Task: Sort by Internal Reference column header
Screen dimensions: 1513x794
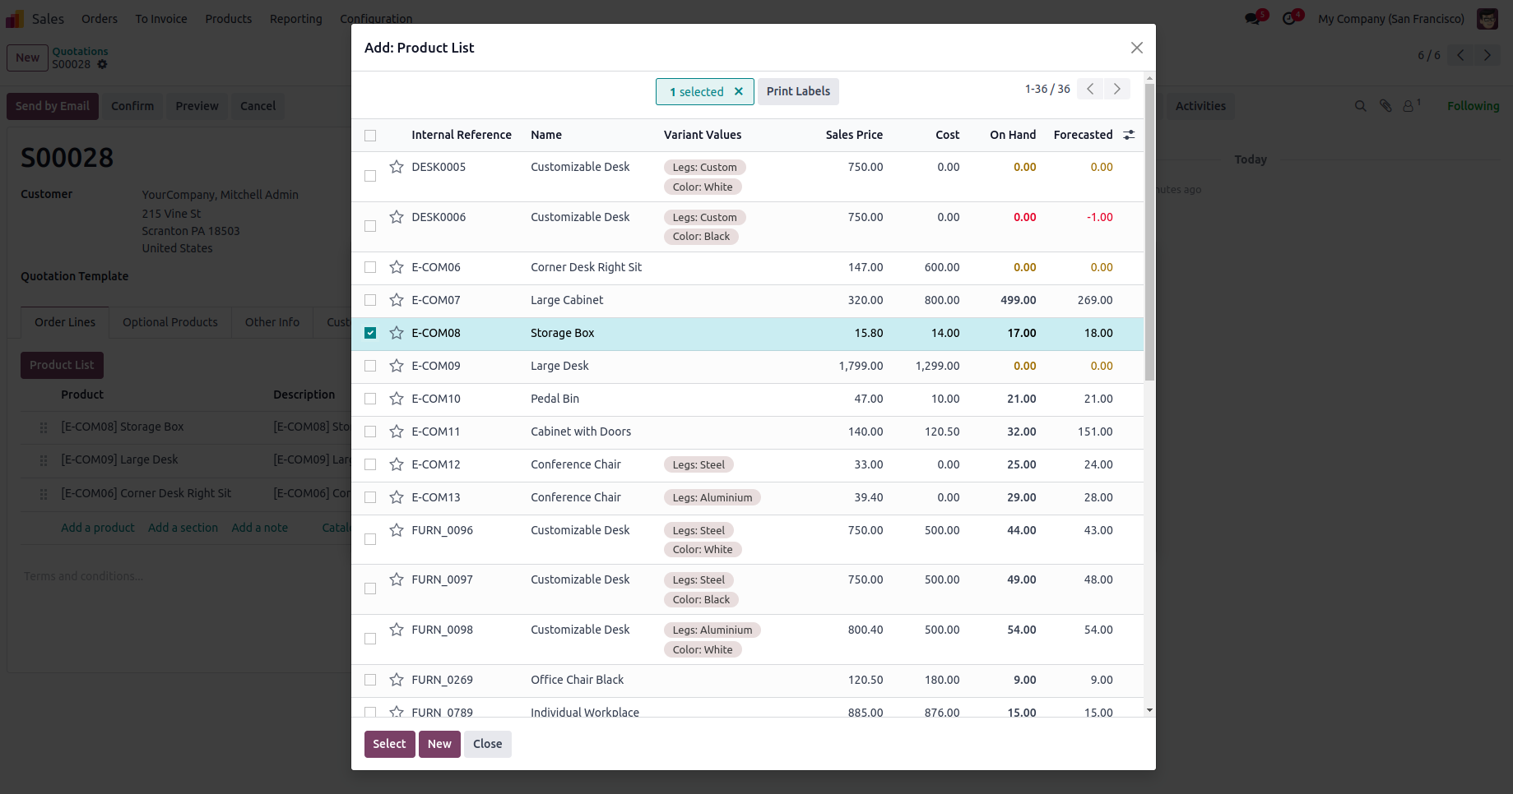Action: 462,135
